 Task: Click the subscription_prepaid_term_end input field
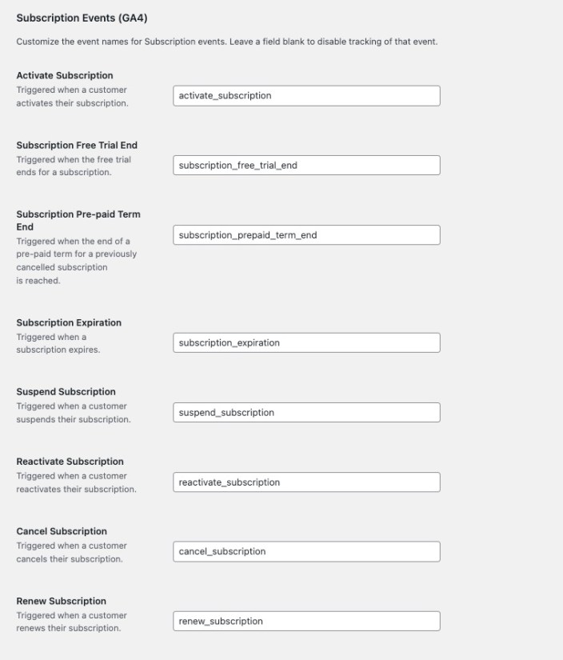click(306, 234)
